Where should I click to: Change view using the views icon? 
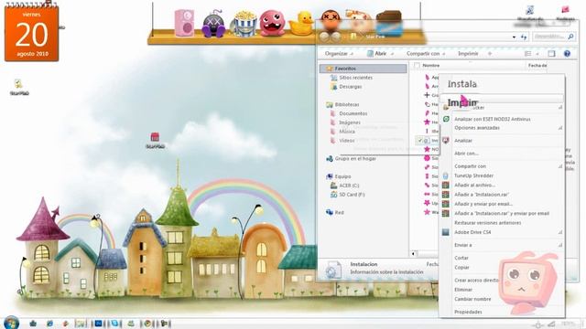coord(527,54)
